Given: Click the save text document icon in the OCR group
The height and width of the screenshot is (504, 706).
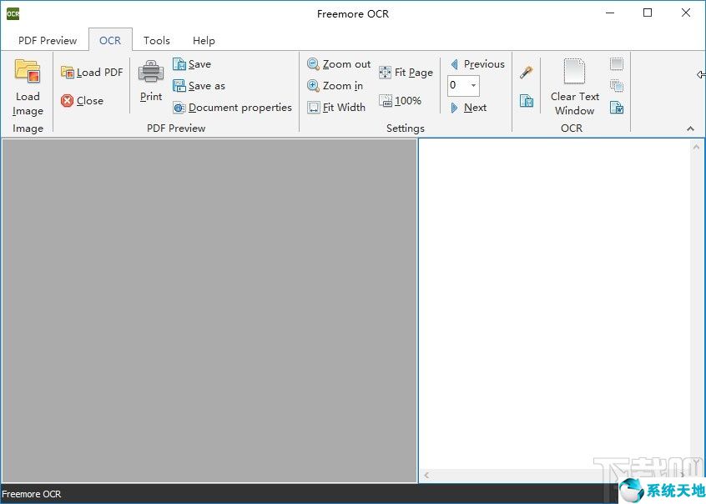Looking at the screenshot, I should [527, 101].
